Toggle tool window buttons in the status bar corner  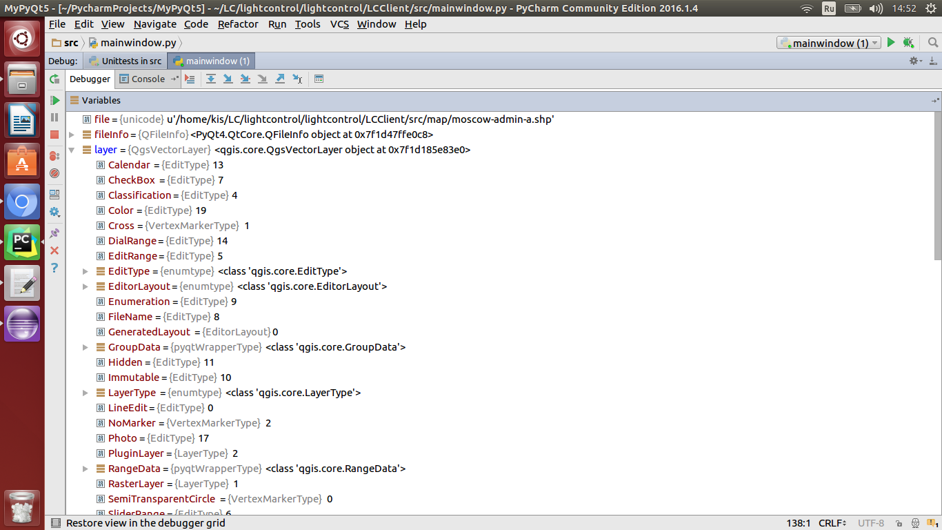(x=56, y=523)
